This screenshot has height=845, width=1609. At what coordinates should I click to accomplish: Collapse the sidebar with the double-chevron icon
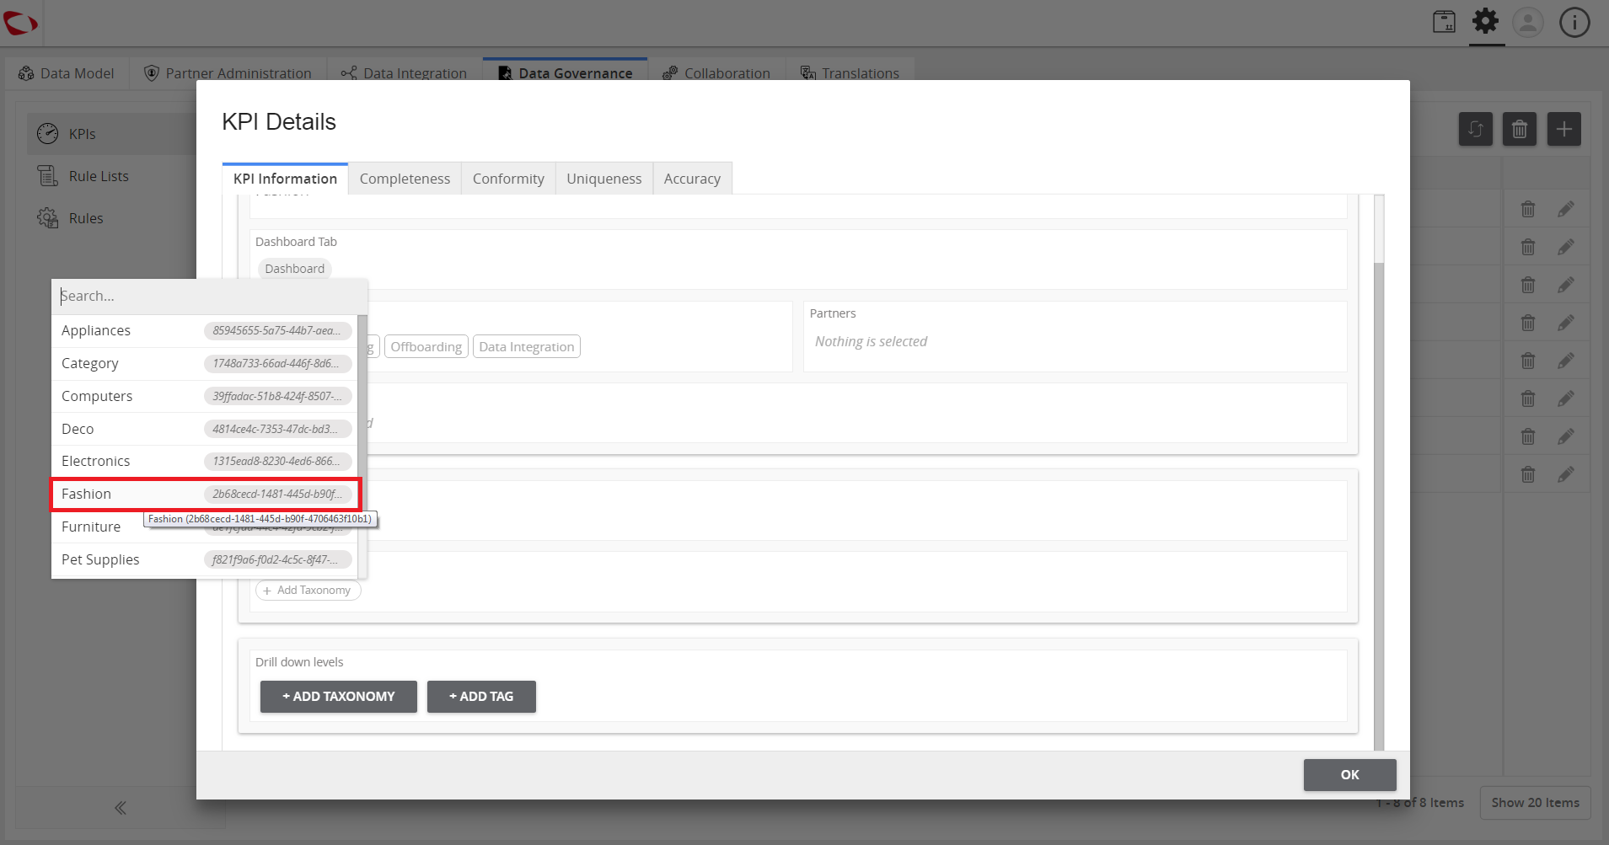tap(121, 808)
